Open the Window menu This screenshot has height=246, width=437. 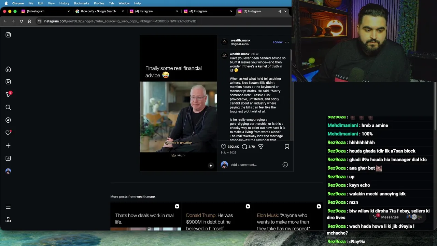coord(124,3)
